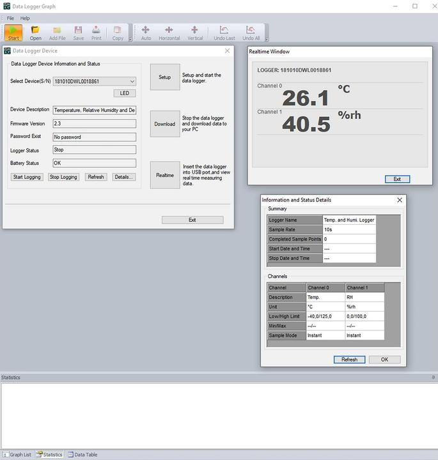Click the Copy toolbar icon
The image size is (438, 460).
pyautogui.click(x=118, y=33)
